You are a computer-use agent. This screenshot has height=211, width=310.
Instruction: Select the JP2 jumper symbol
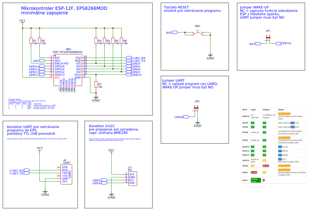coord(196,109)
